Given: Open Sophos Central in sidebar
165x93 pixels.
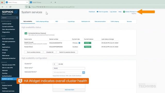Looking at the screenshot, I should [x=7, y=86].
